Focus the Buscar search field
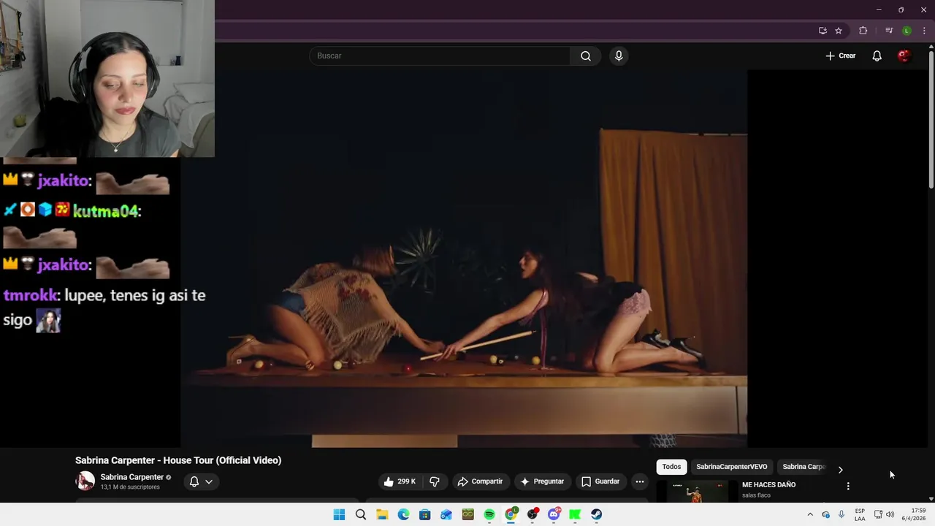Image resolution: width=935 pixels, height=526 pixels. [440, 56]
